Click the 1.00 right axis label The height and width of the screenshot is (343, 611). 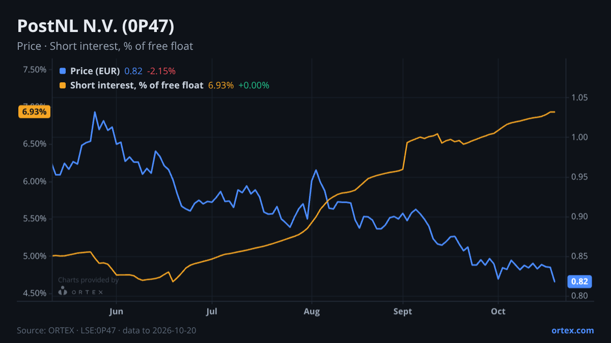coord(580,137)
